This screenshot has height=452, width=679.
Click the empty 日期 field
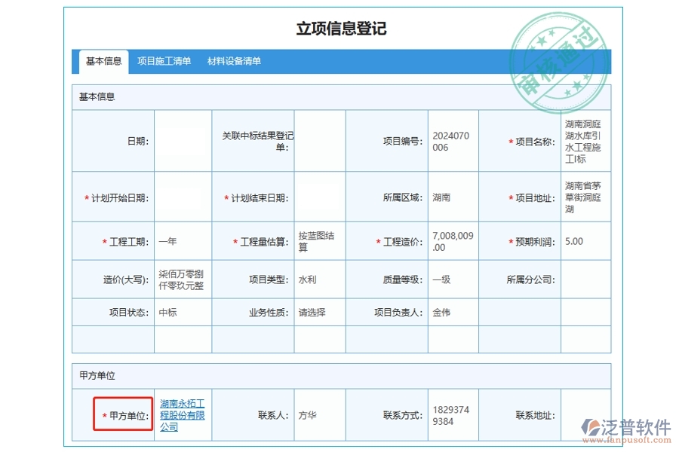pyautogui.click(x=183, y=141)
